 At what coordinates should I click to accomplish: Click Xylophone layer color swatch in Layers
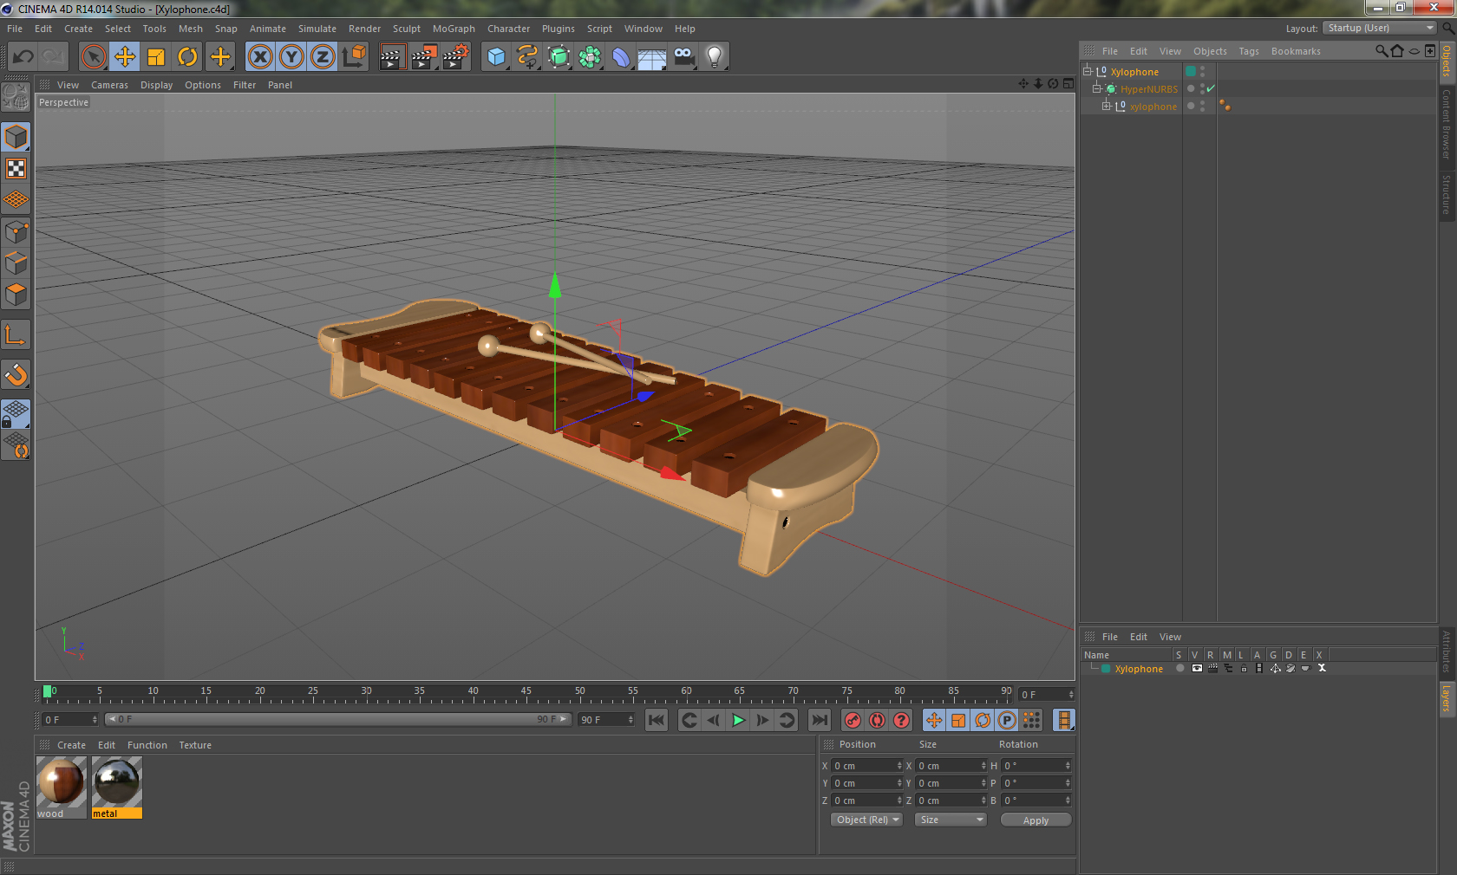coord(1106,669)
